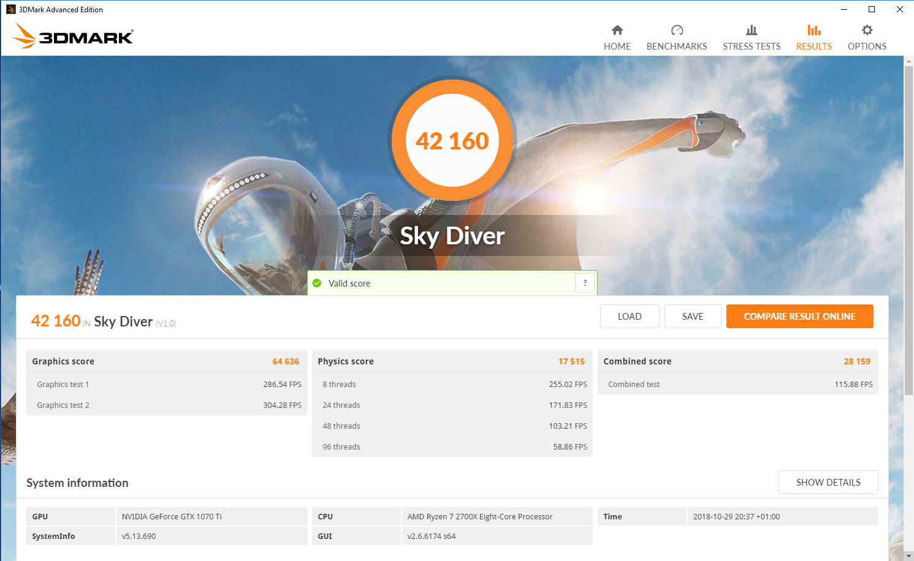914x561 pixels.
Task: Click the 3DMark logo
Action: [73, 36]
